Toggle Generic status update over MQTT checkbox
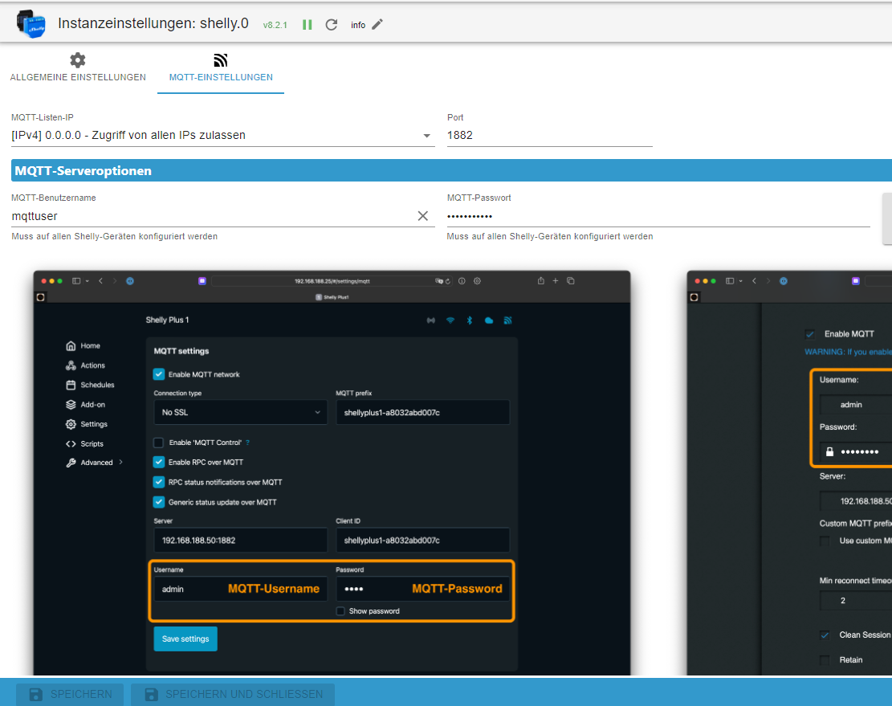The height and width of the screenshot is (706, 892). [x=159, y=502]
